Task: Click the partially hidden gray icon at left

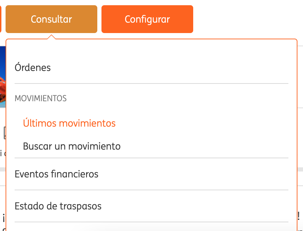Action: (x=5, y=133)
